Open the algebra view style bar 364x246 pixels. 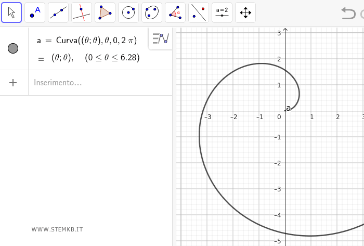tap(161, 38)
